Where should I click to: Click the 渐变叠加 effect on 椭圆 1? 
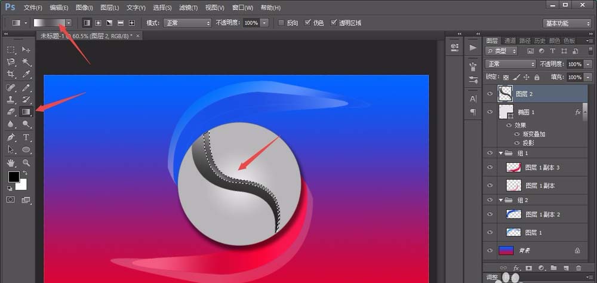click(x=535, y=134)
